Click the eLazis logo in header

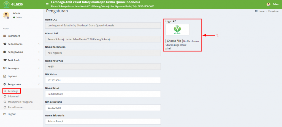coord(7,4)
